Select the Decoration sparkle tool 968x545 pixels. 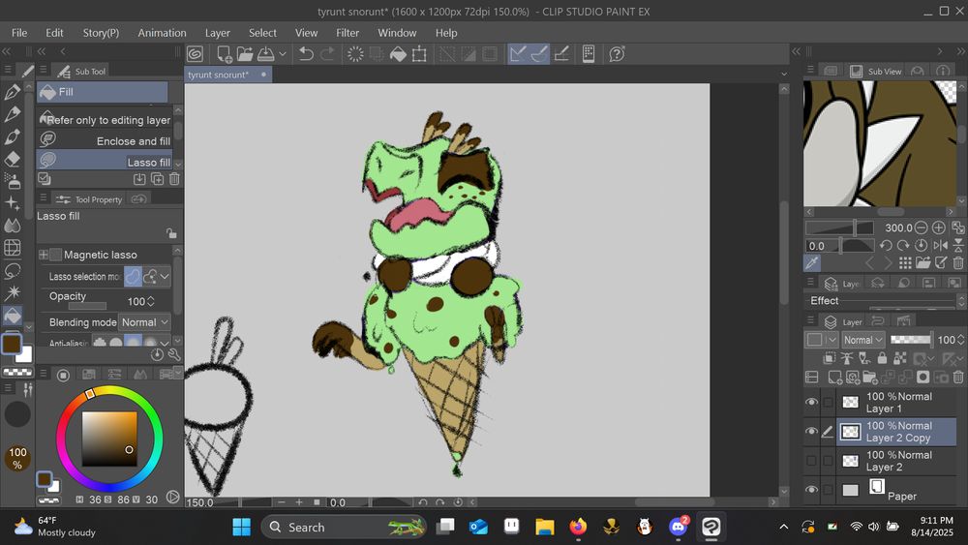12,203
